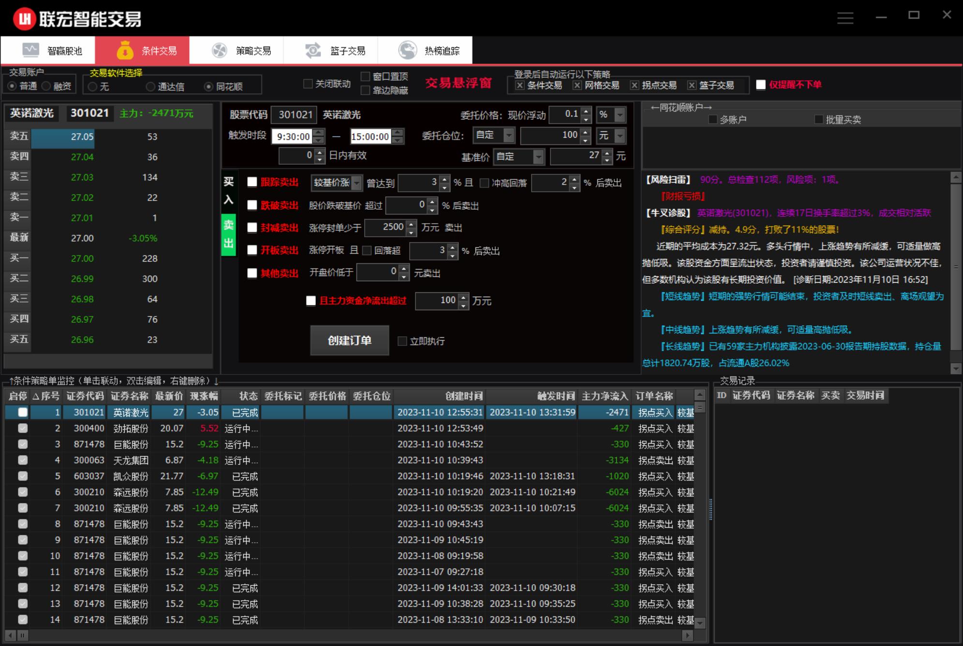This screenshot has width=963, height=646.
Task: Enable the 封减卖出 checkbox
Action: pos(252,228)
